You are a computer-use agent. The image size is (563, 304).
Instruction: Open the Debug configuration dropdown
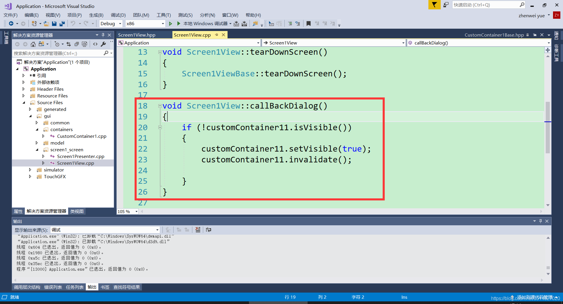(120, 24)
